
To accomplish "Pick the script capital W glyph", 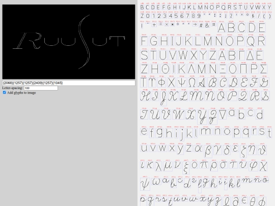I will click(x=179, y=114).
